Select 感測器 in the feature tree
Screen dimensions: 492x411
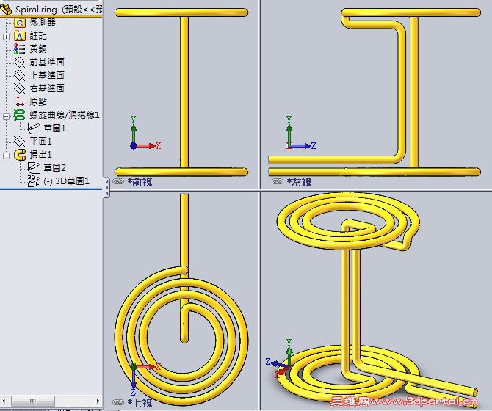pyautogui.click(x=43, y=23)
